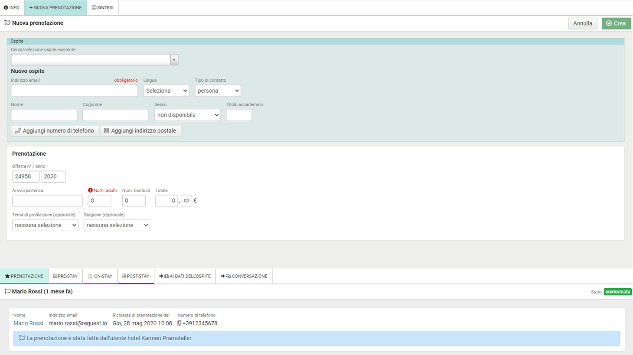The image size is (633, 355).
Task: Click the request date Gio, 28 mag 2020 10:08
Action: [142, 323]
